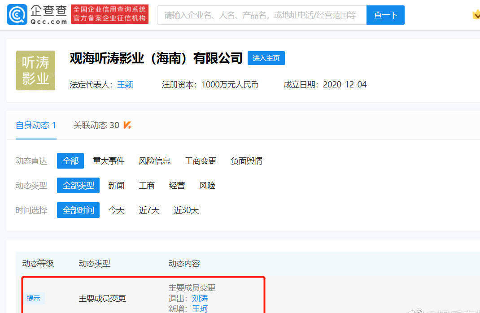Filter time to 近30天
480x313 pixels.
(186, 210)
